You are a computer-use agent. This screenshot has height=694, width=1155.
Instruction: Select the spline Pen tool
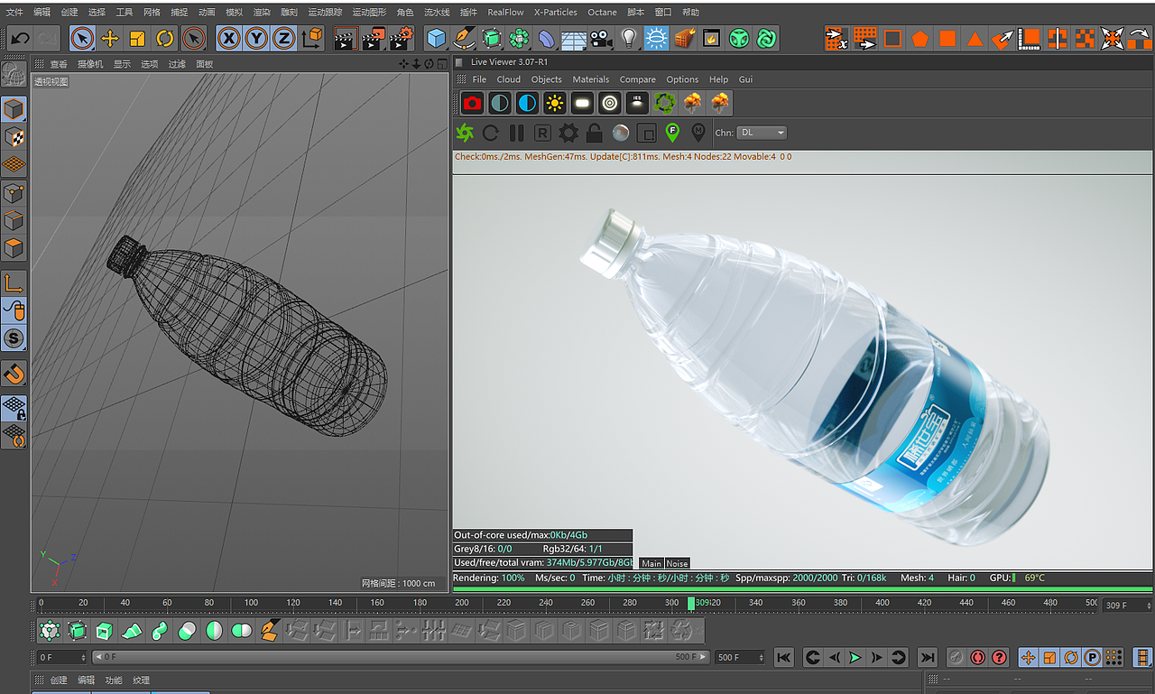coord(464,38)
